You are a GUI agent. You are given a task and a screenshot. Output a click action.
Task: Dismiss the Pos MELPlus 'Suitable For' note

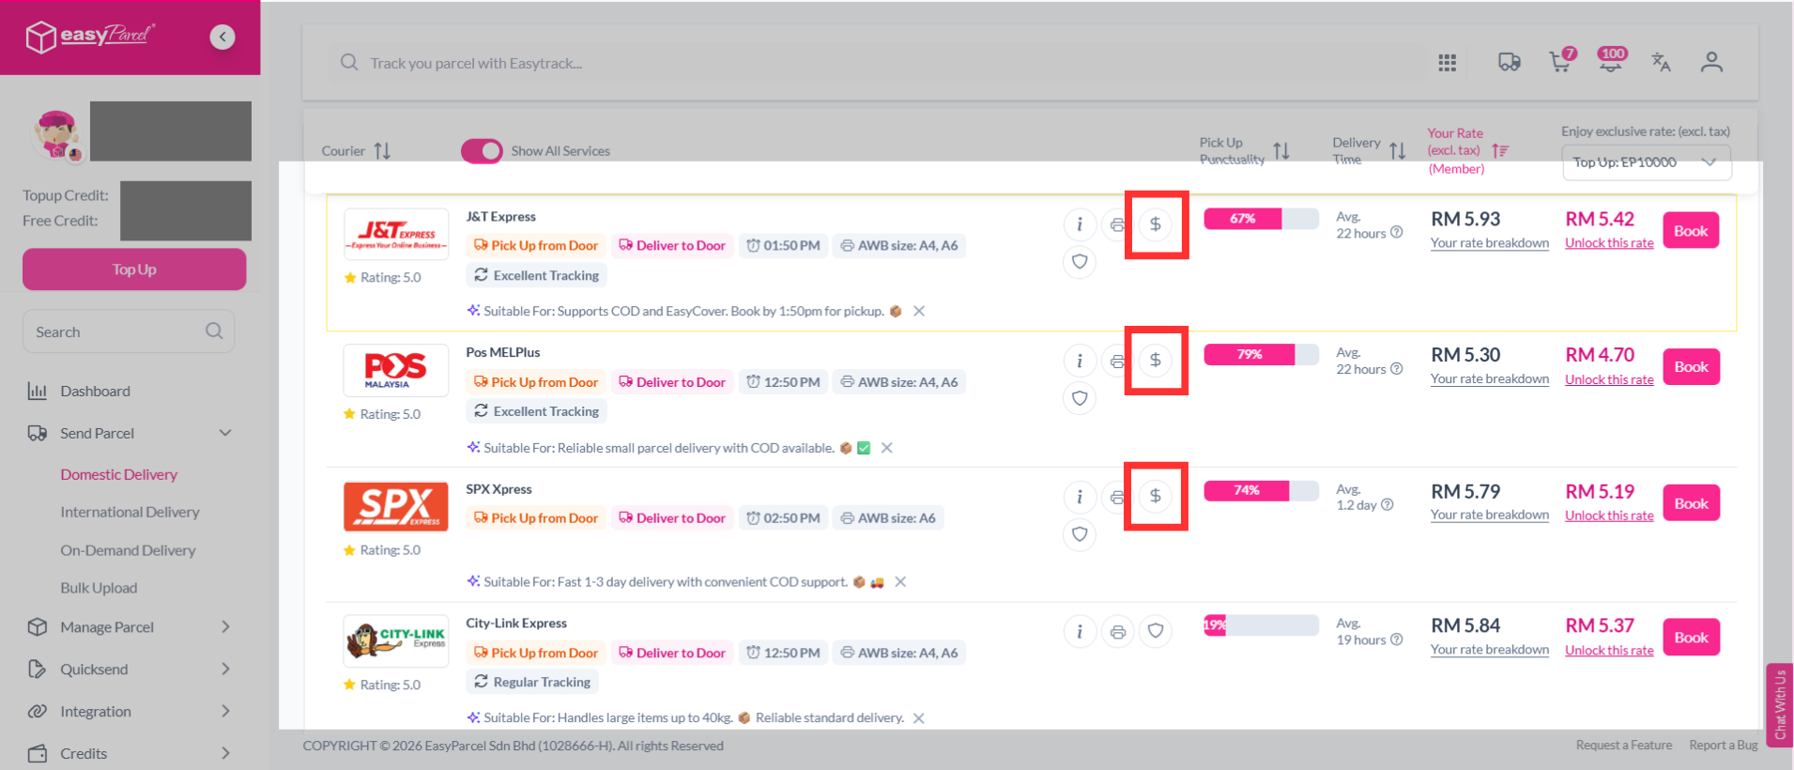886,448
